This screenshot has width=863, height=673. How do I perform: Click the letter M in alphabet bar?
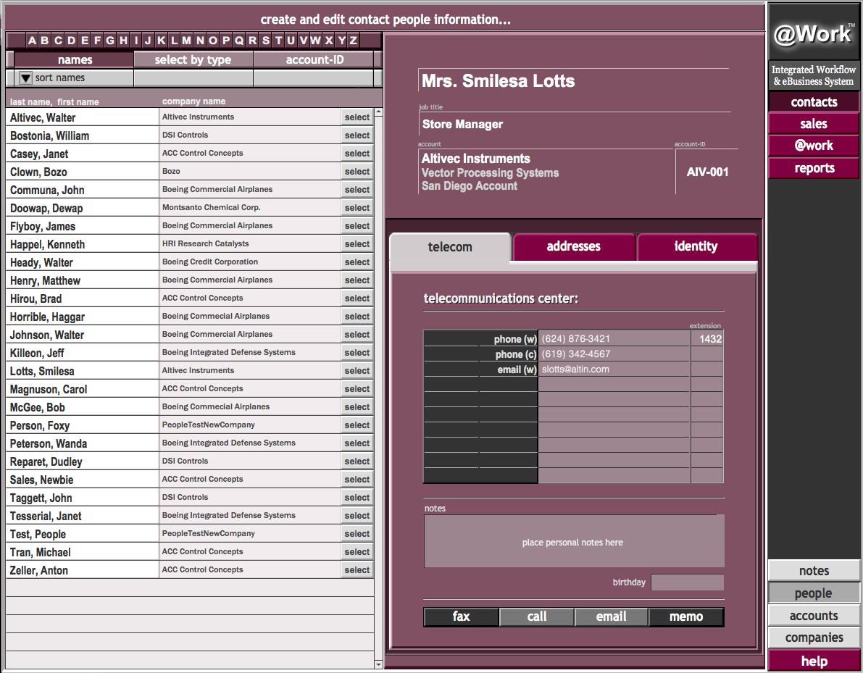[186, 41]
